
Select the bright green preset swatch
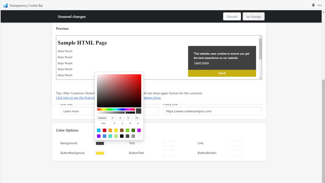coord(127,130)
